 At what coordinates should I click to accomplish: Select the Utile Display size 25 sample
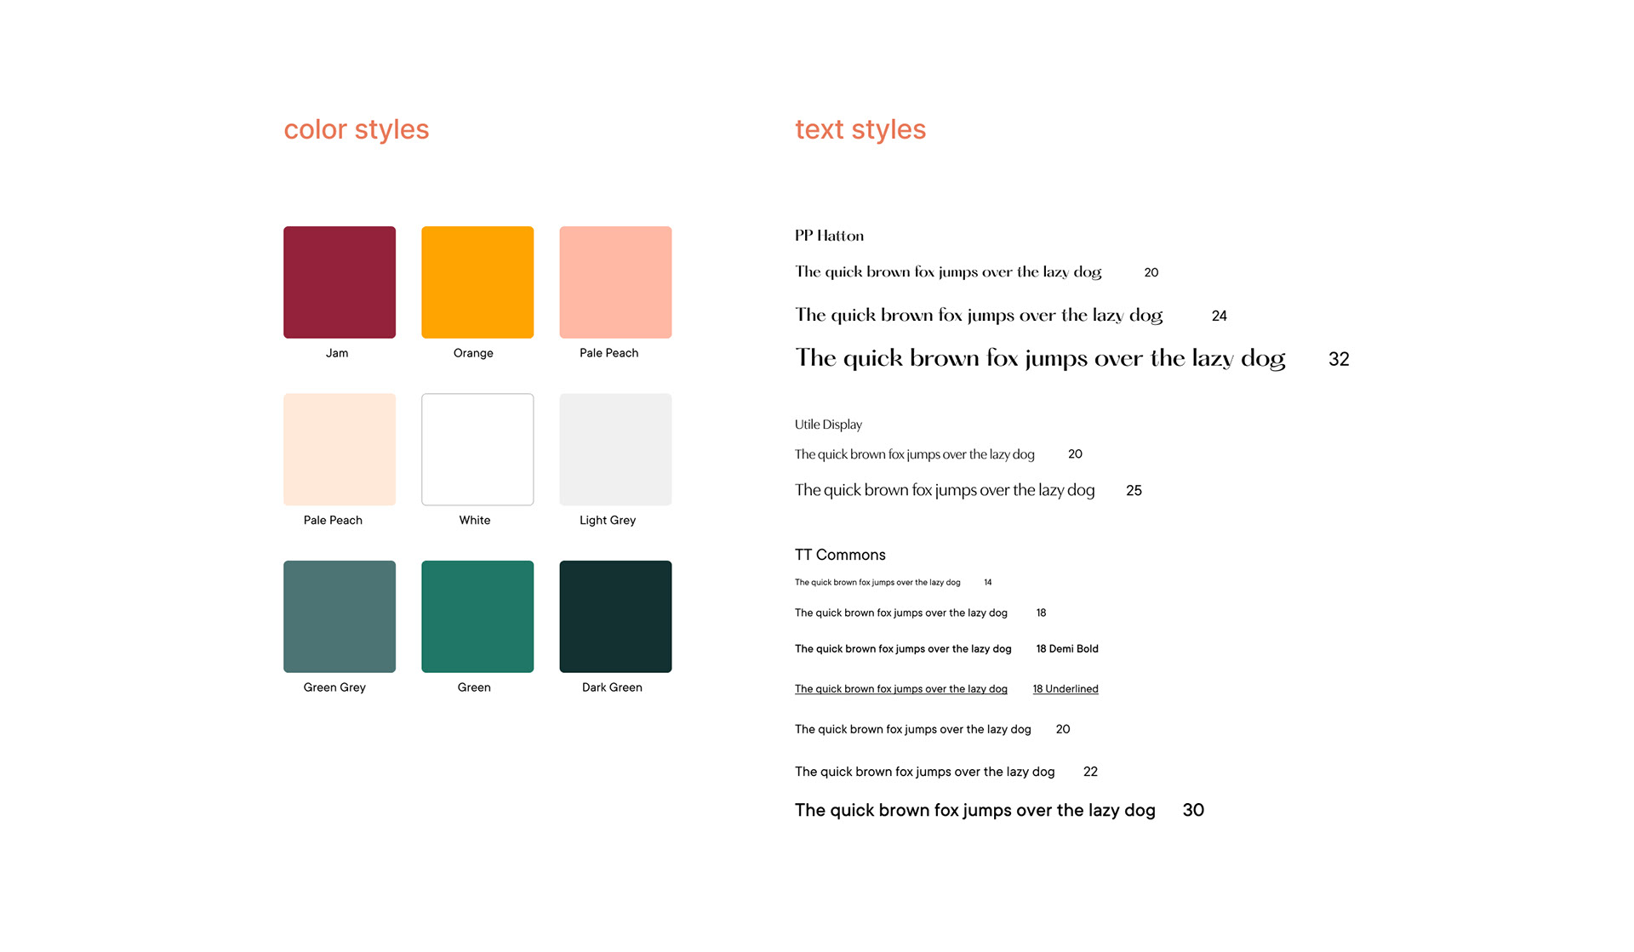(945, 491)
